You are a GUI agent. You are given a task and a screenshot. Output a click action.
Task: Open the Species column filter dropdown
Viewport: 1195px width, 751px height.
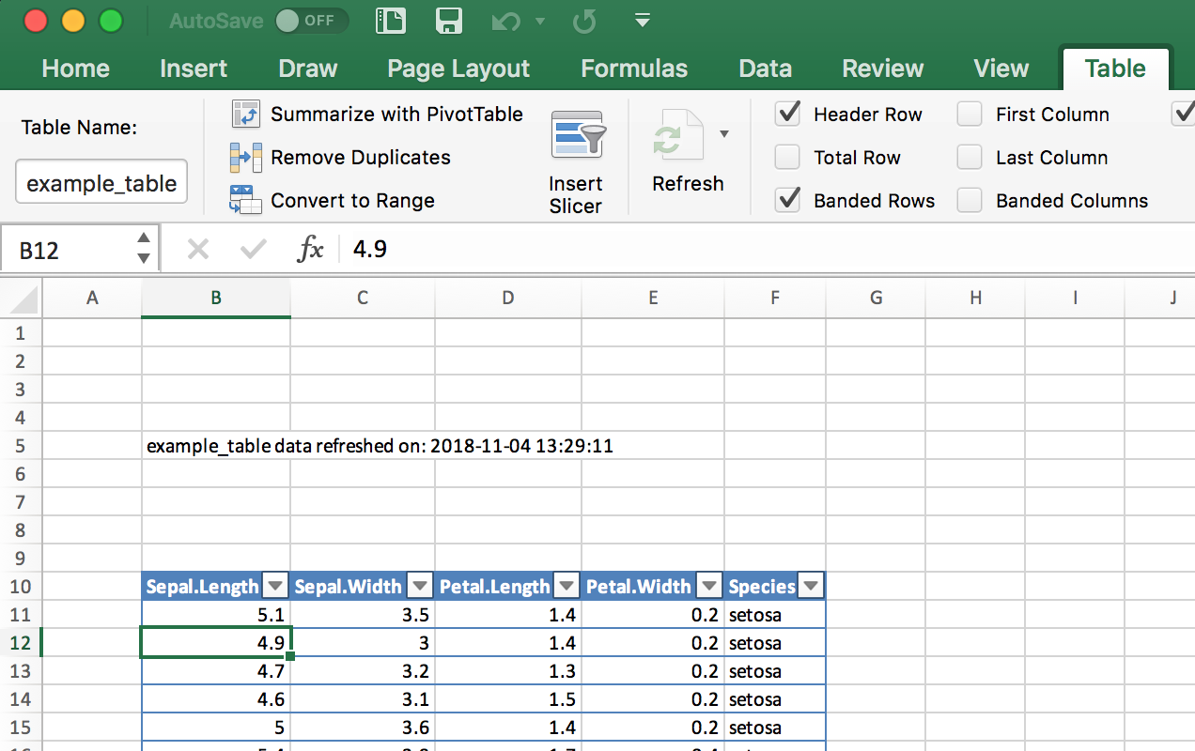(810, 585)
